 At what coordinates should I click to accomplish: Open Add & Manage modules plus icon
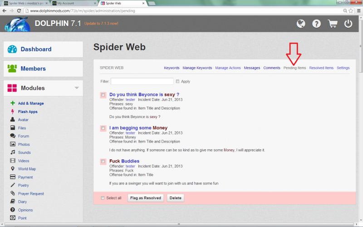coord(13,104)
